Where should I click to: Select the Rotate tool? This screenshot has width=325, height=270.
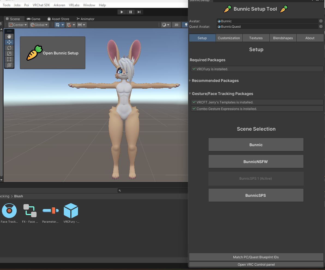[9, 48]
